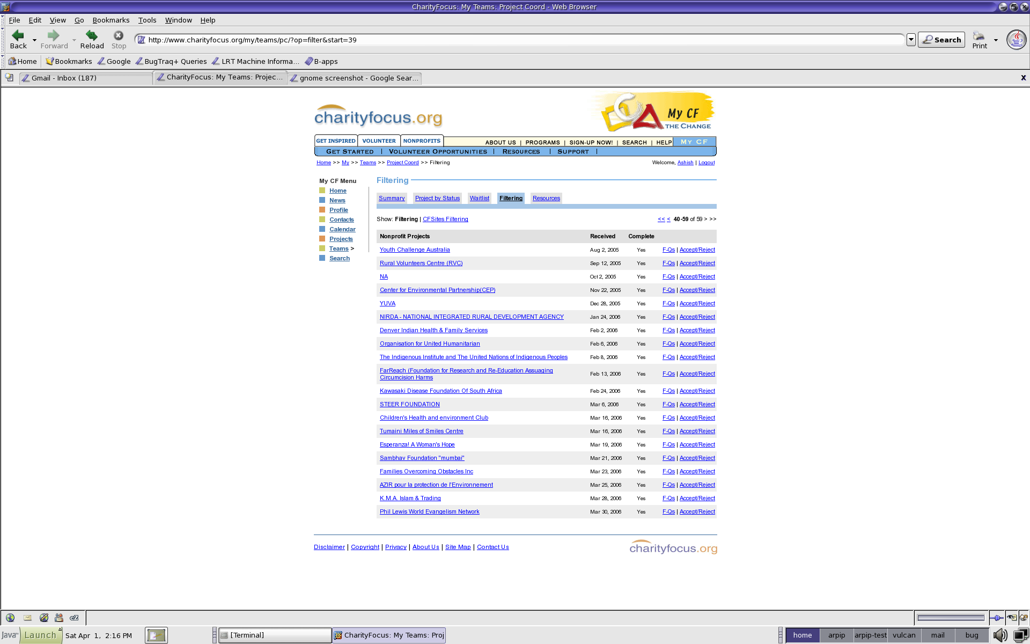1030x644 pixels.
Task: Open the B-apps bookmark
Action: coord(321,61)
